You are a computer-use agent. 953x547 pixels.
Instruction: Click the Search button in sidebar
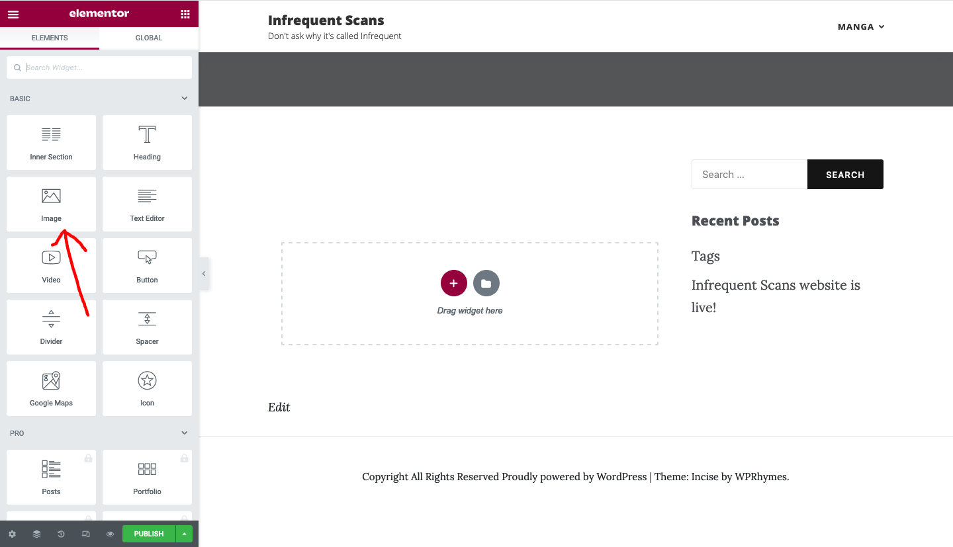(845, 174)
